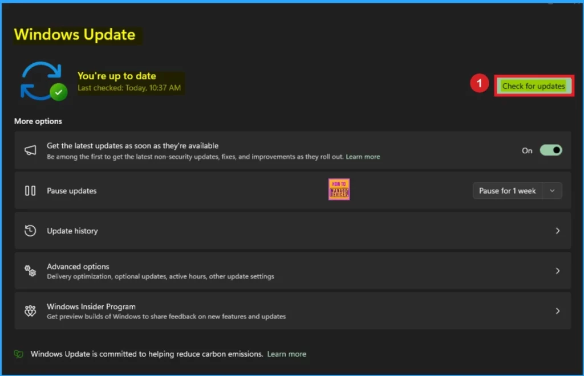Click Delivery optimization, optional updates description
The width and height of the screenshot is (584, 376).
(160, 276)
